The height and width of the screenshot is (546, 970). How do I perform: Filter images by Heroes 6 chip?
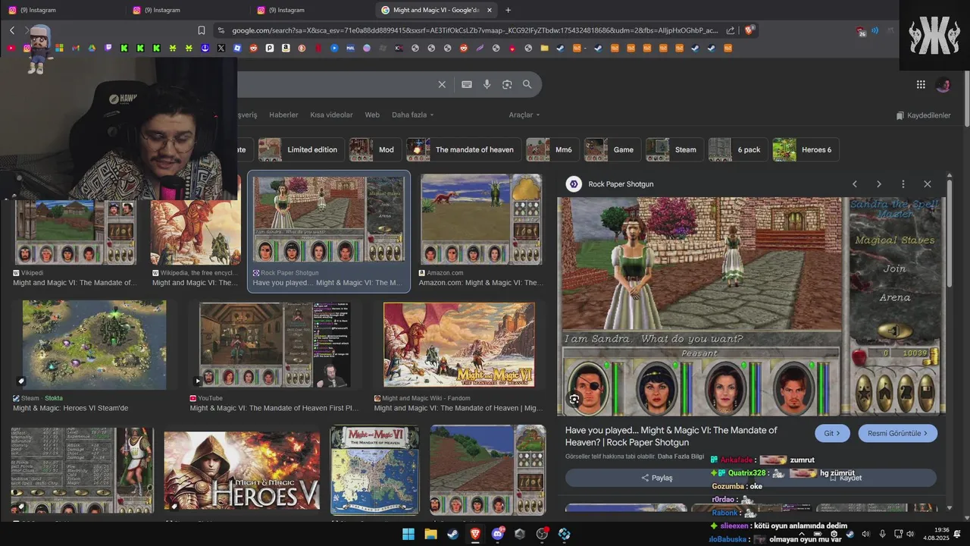(x=805, y=149)
